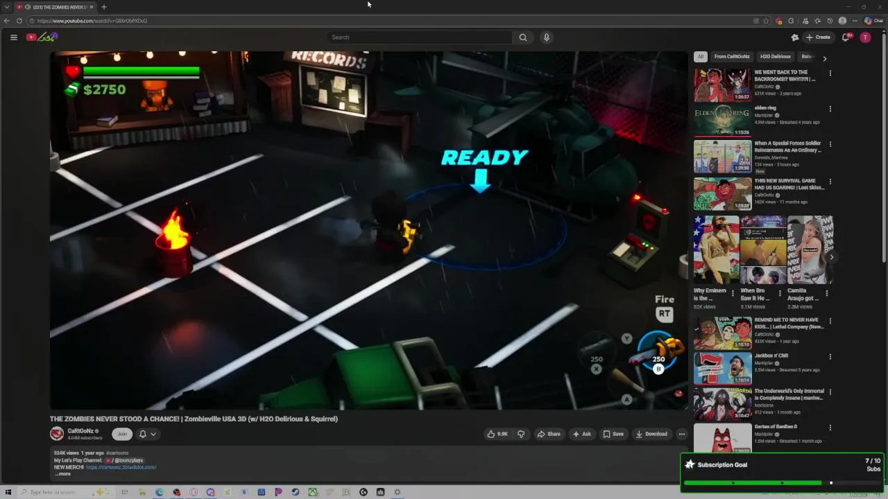Open the browser history icon
The height and width of the screenshot is (499, 888).
pyautogui.click(x=830, y=21)
